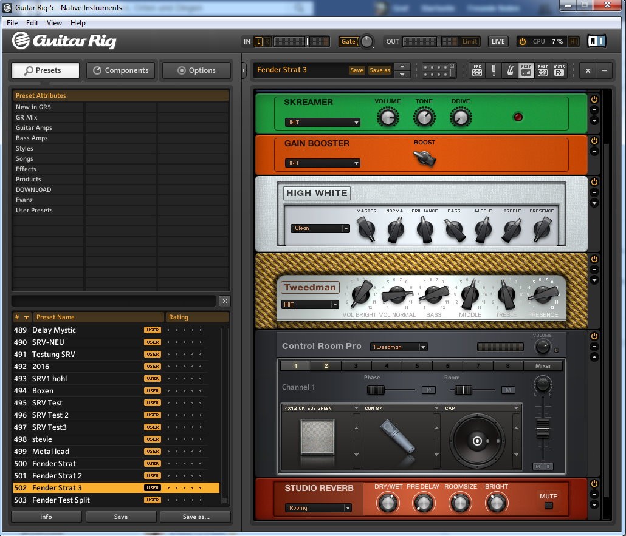This screenshot has width=626, height=536.
Task: Toggle the output Limit button
Action: [x=469, y=41]
